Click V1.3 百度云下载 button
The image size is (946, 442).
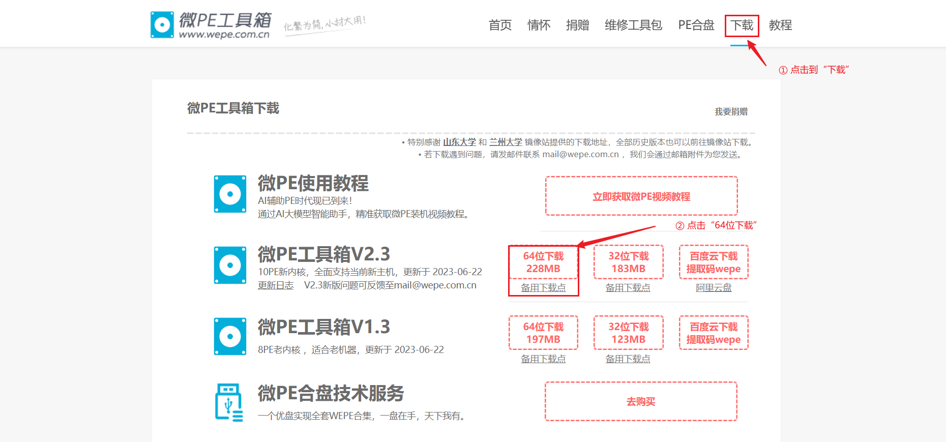tap(714, 333)
